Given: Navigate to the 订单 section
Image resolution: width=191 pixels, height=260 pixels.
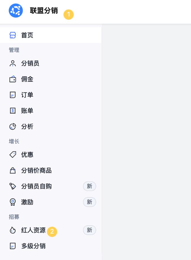Looking at the screenshot, I should click(x=27, y=95).
